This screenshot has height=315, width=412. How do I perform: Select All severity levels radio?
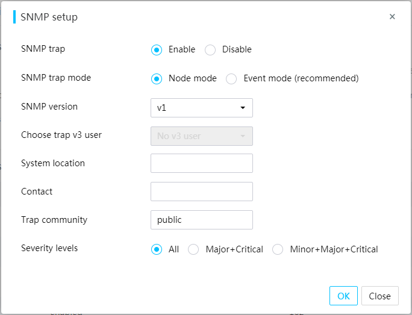[157, 249]
